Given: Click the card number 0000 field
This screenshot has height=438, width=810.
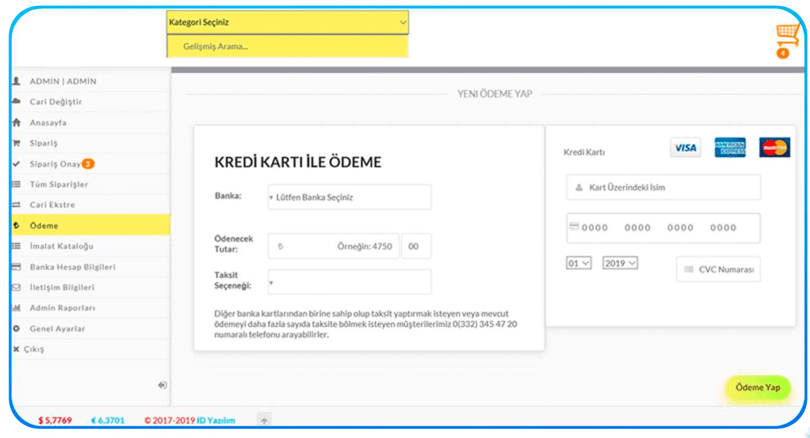Looking at the screenshot, I should pos(663,228).
